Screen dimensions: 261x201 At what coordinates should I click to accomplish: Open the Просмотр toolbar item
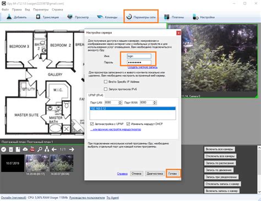[x=78, y=17]
